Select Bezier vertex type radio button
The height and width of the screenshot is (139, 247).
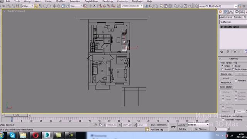pyautogui.click(x=233, y=66)
